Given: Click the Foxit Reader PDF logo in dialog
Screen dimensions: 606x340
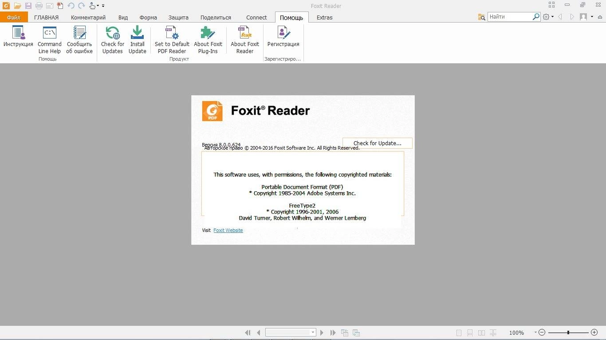Looking at the screenshot, I should (212, 111).
